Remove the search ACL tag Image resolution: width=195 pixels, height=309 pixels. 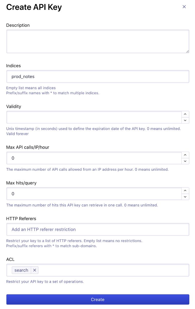click(x=34, y=270)
